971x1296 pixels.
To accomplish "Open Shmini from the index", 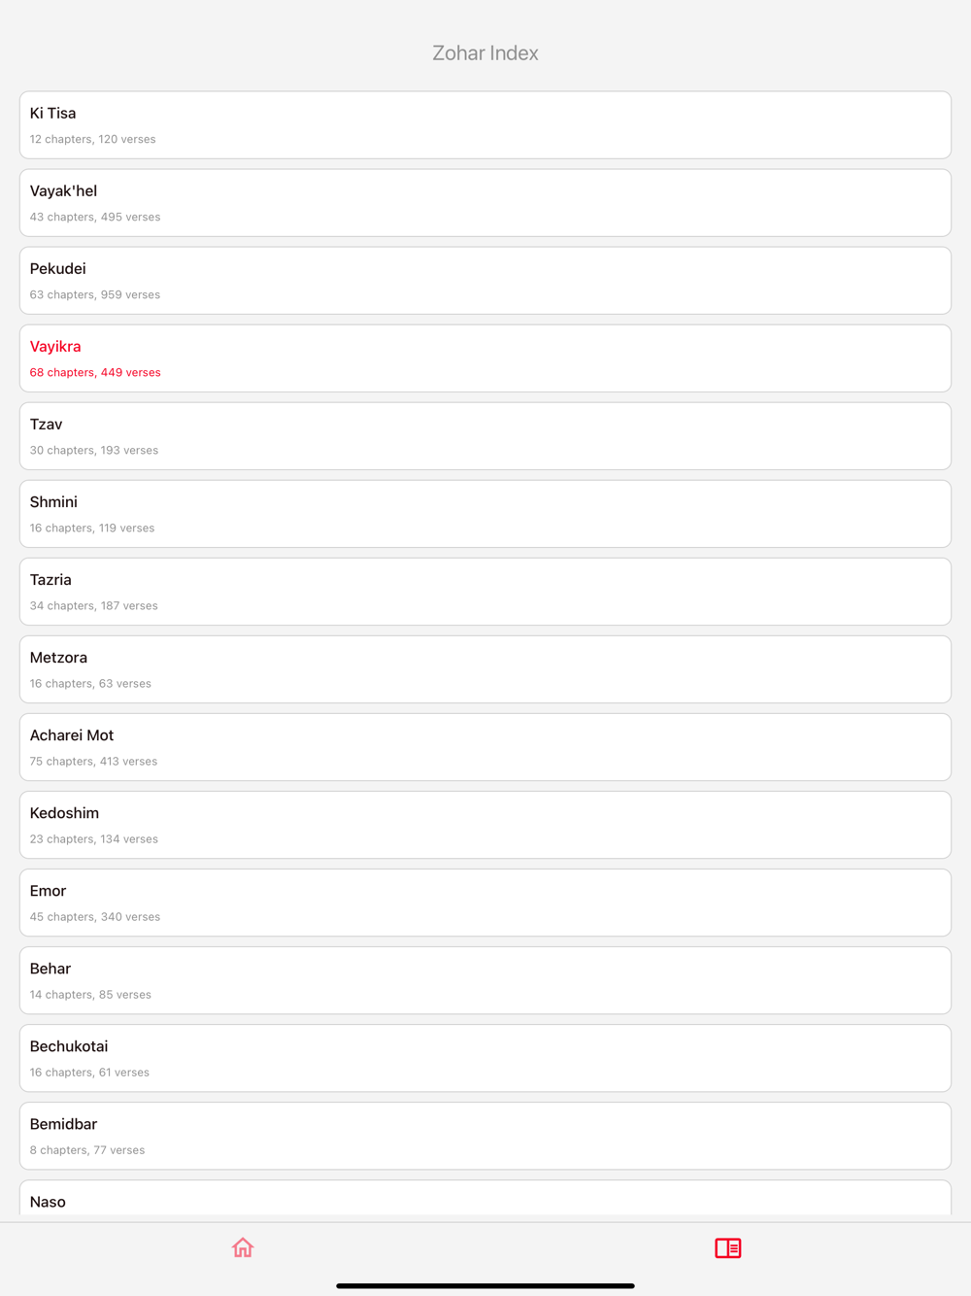I will 485,514.
